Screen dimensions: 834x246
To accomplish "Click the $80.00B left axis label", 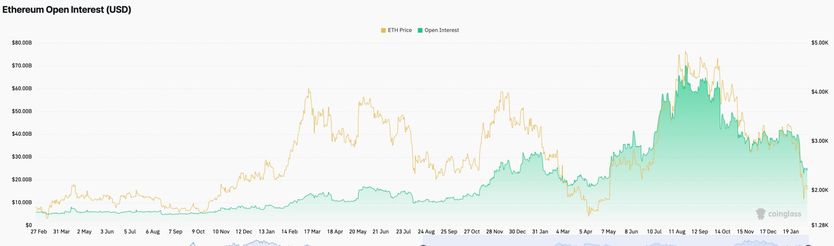I will pyautogui.click(x=22, y=43).
